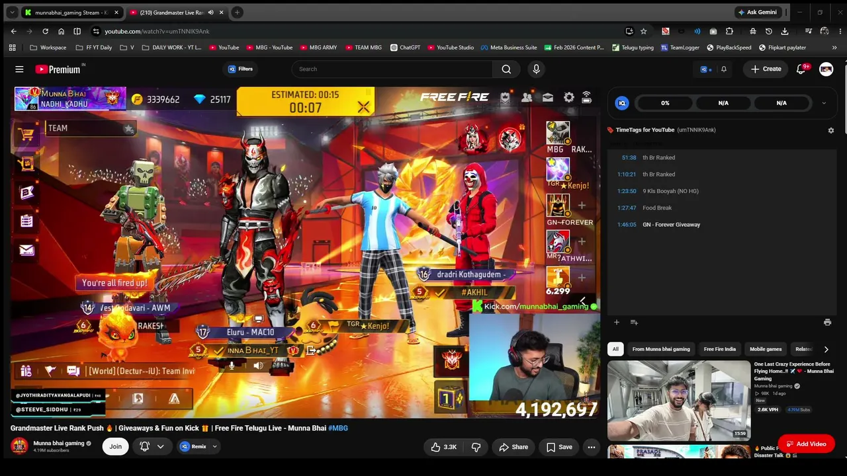Image resolution: width=847 pixels, height=476 pixels.
Task: Open a new browser tab
Action: coord(237,13)
